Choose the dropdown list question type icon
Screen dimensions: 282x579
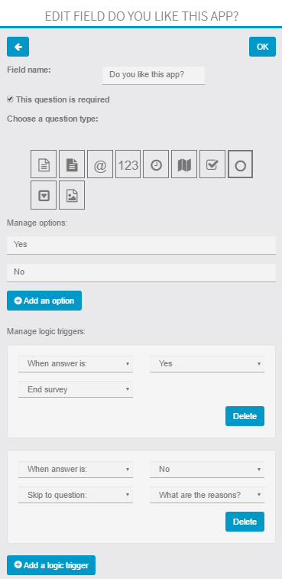click(44, 195)
